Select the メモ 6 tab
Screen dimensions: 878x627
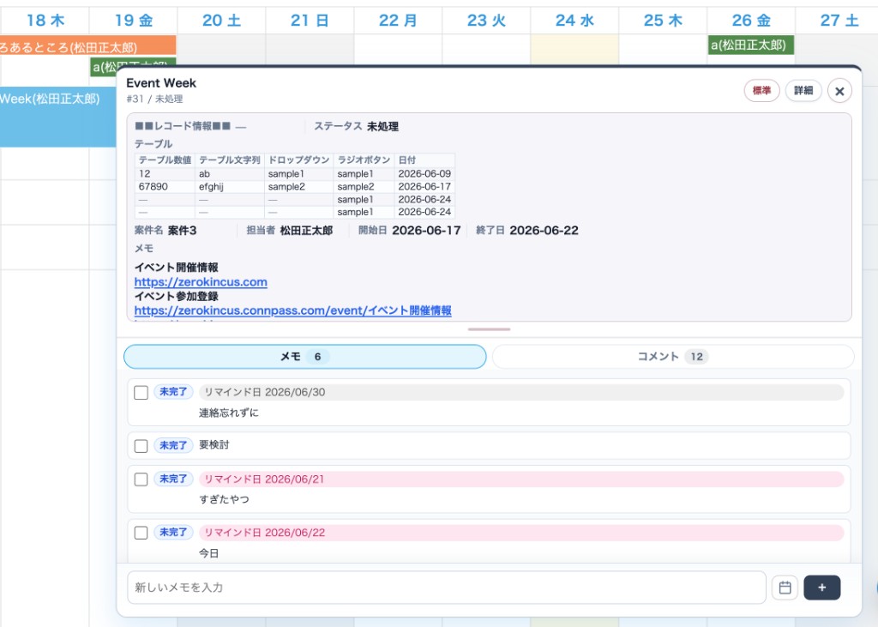point(305,356)
